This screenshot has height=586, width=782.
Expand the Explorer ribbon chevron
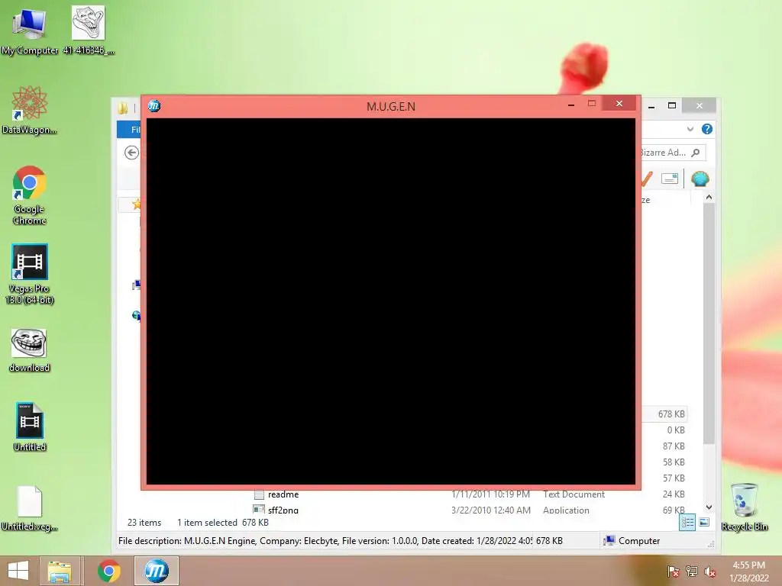[690, 129]
